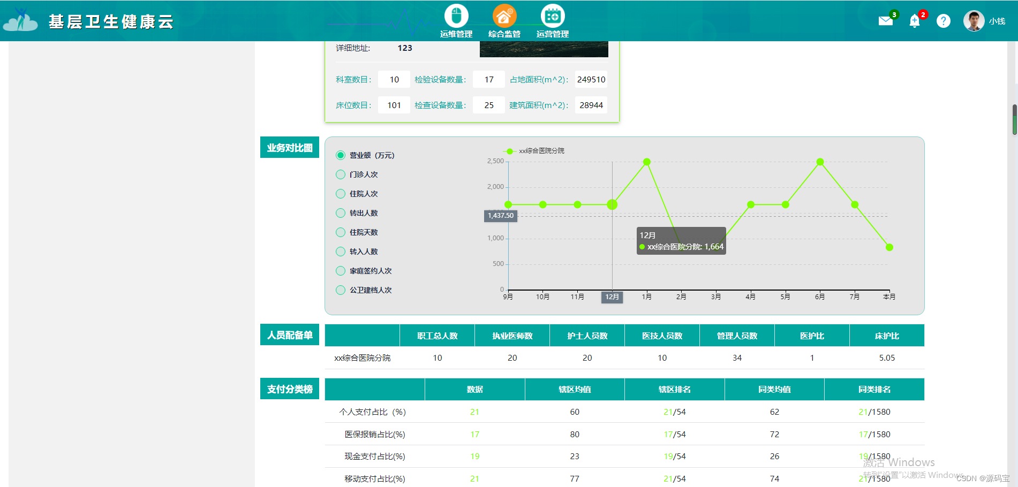Edit the 床位数目 value field showing 101
Image resolution: width=1018 pixels, height=487 pixels.
click(394, 105)
